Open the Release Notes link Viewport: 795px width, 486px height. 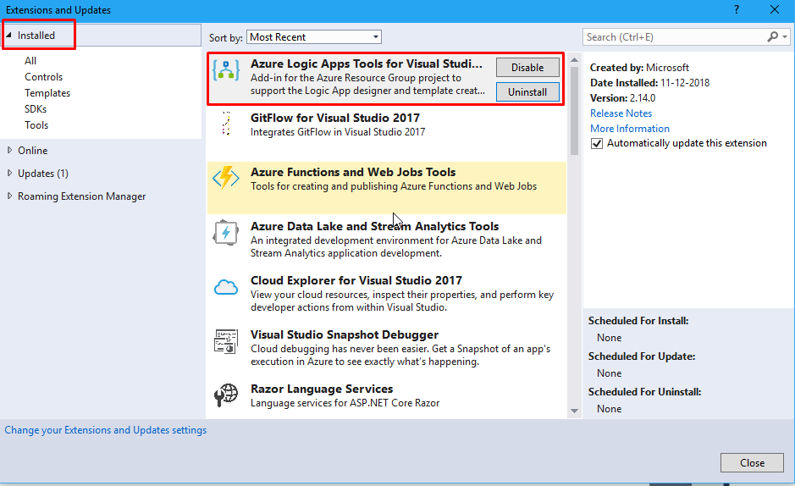point(621,113)
